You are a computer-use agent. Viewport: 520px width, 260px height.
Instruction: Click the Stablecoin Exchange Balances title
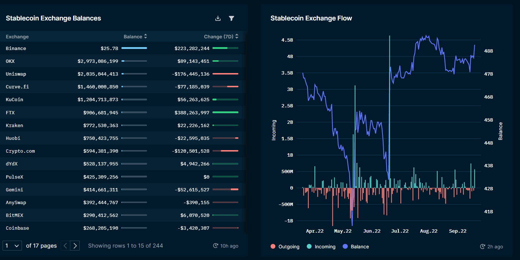[53, 18]
